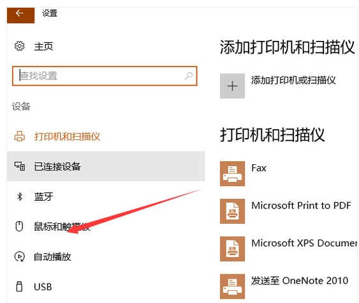Open the autoplay icon for 自动播放
The height and width of the screenshot is (303, 359).
[x=20, y=256]
